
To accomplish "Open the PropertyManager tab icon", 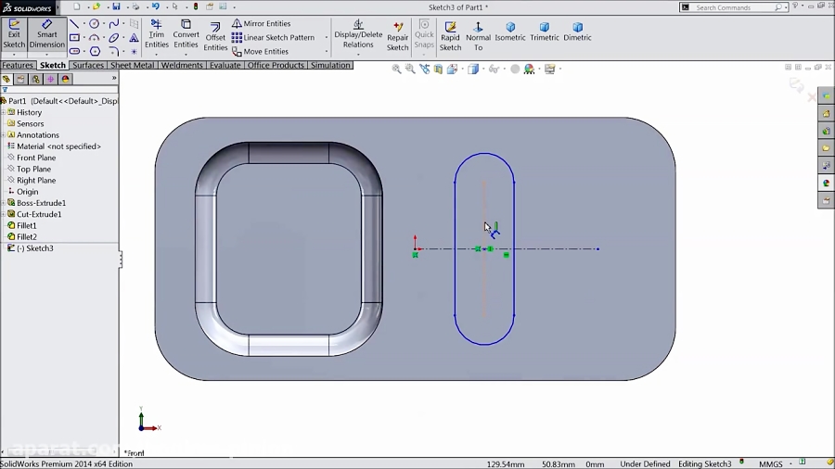I will point(20,79).
